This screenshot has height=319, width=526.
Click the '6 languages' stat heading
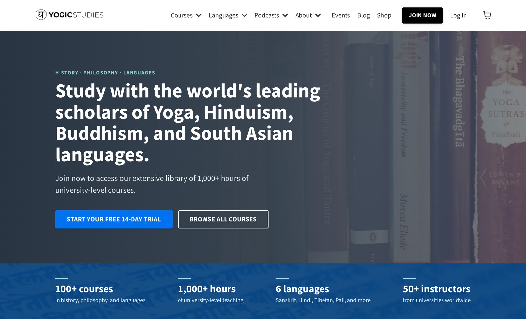(x=302, y=289)
